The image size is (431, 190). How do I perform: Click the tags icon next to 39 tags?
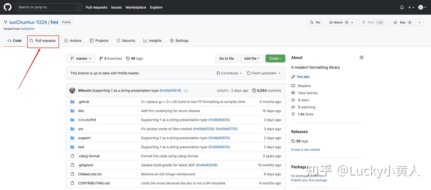[x=128, y=59]
